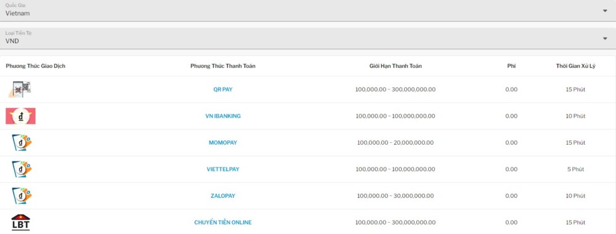Click ZALOPAY processing time 10 Phút
Image resolution: width=616 pixels, height=234 pixels.
[x=575, y=196]
